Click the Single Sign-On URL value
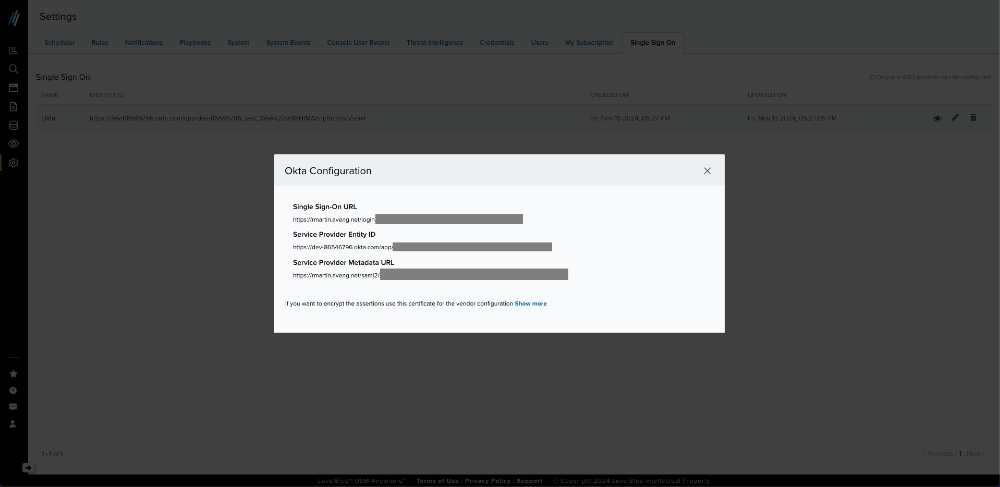Screen dimensions: 1000x487 (408, 220)
